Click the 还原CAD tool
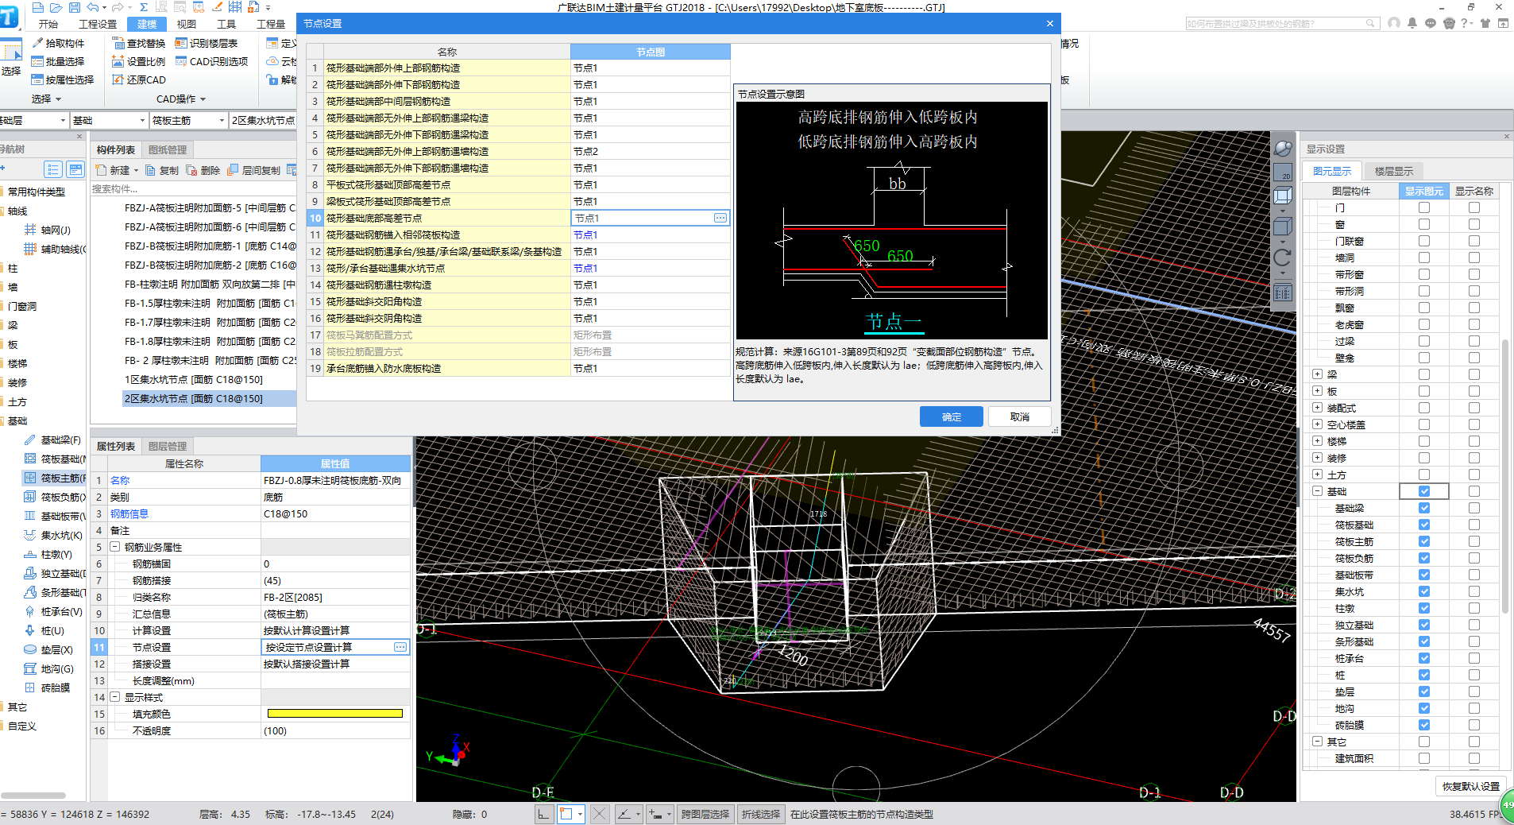The height and width of the screenshot is (825, 1514). (139, 79)
